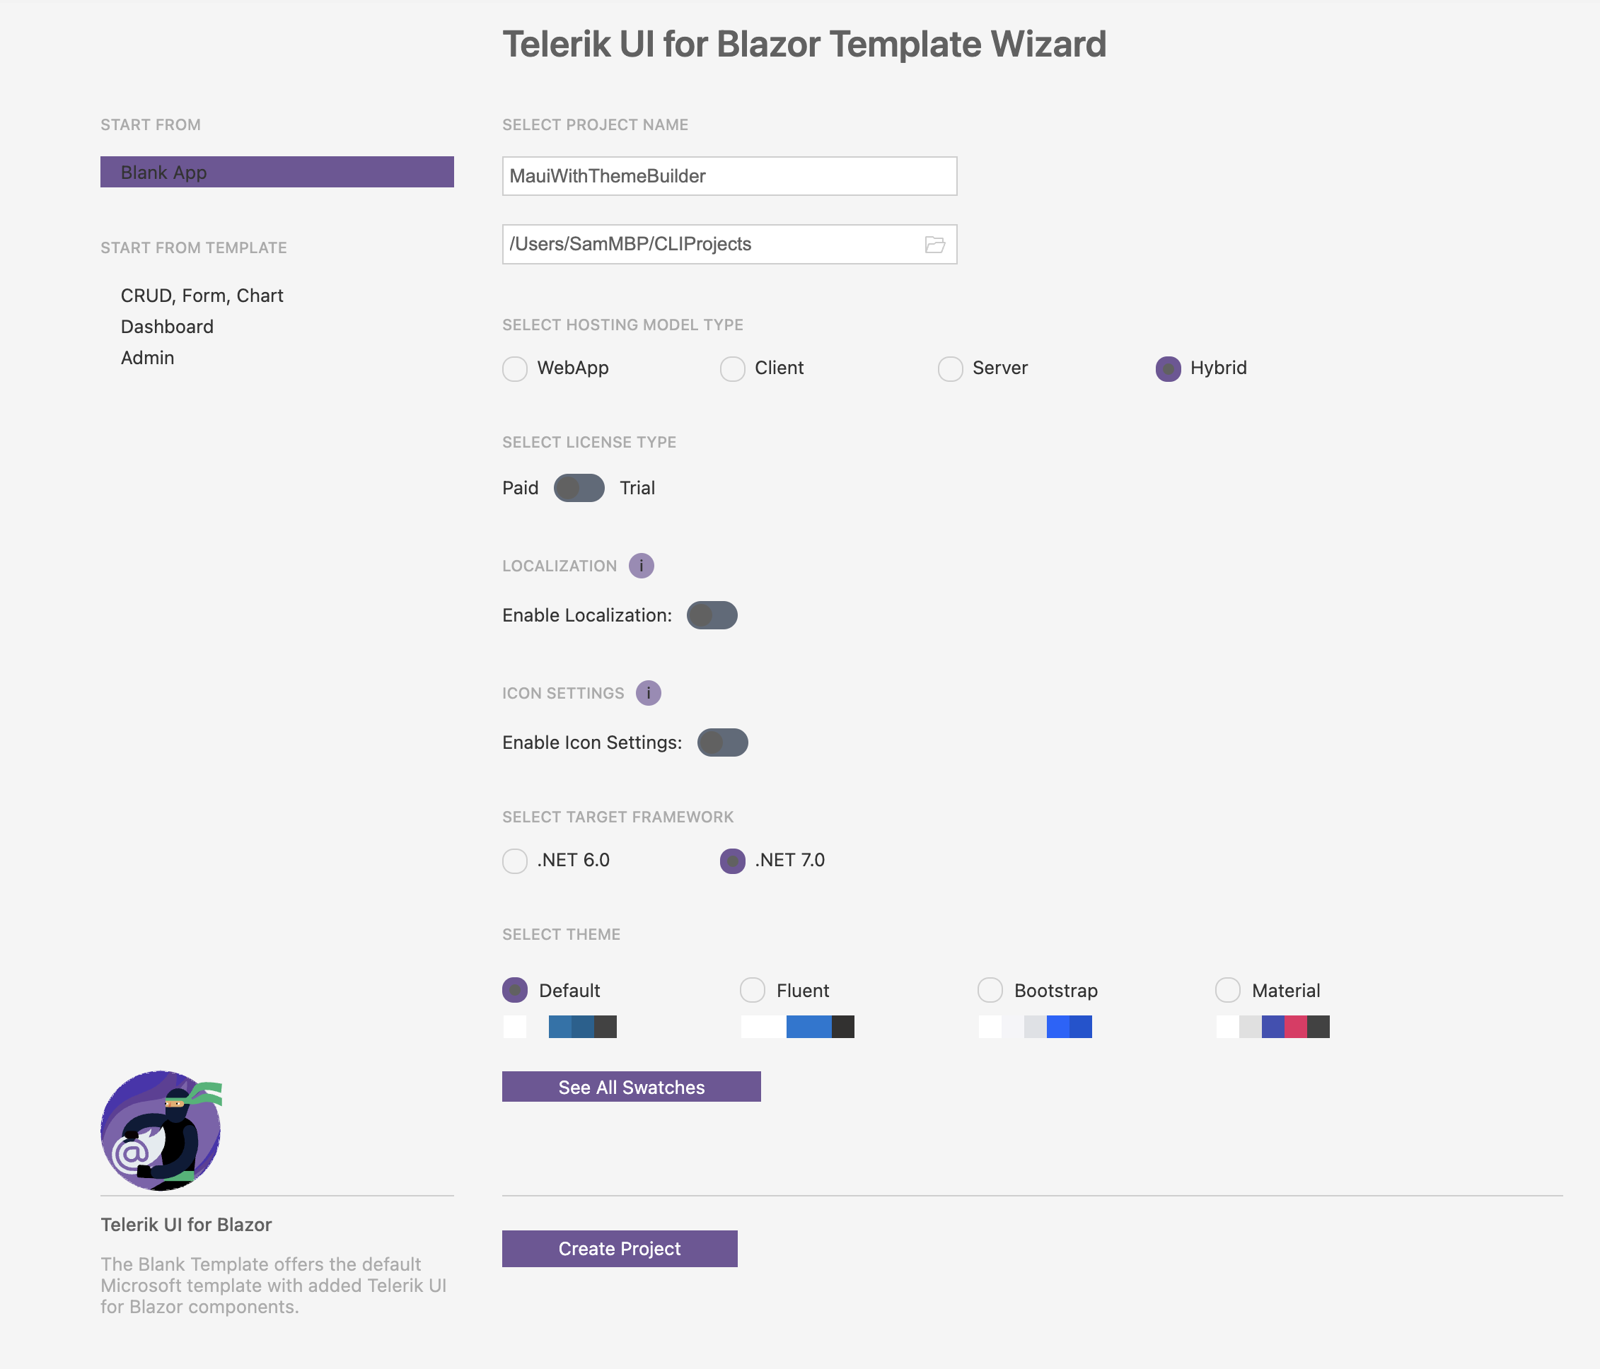1600x1369 pixels.
Task: Select the Server hosting model
Action: (950, 369)
